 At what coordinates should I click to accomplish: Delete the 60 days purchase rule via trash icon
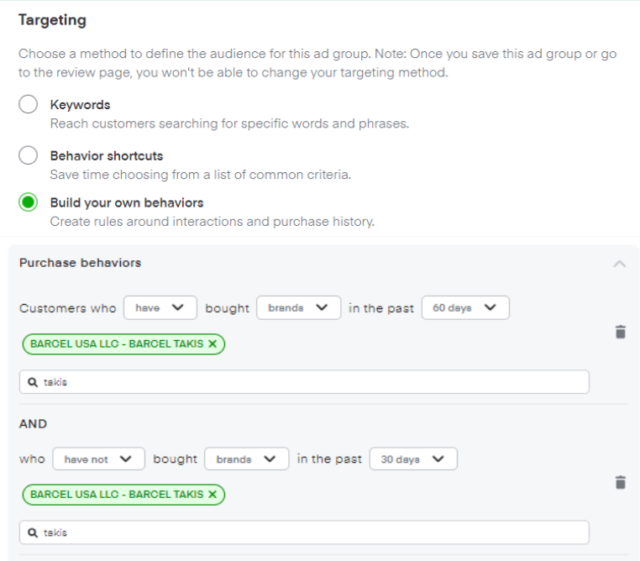[620, 332]
